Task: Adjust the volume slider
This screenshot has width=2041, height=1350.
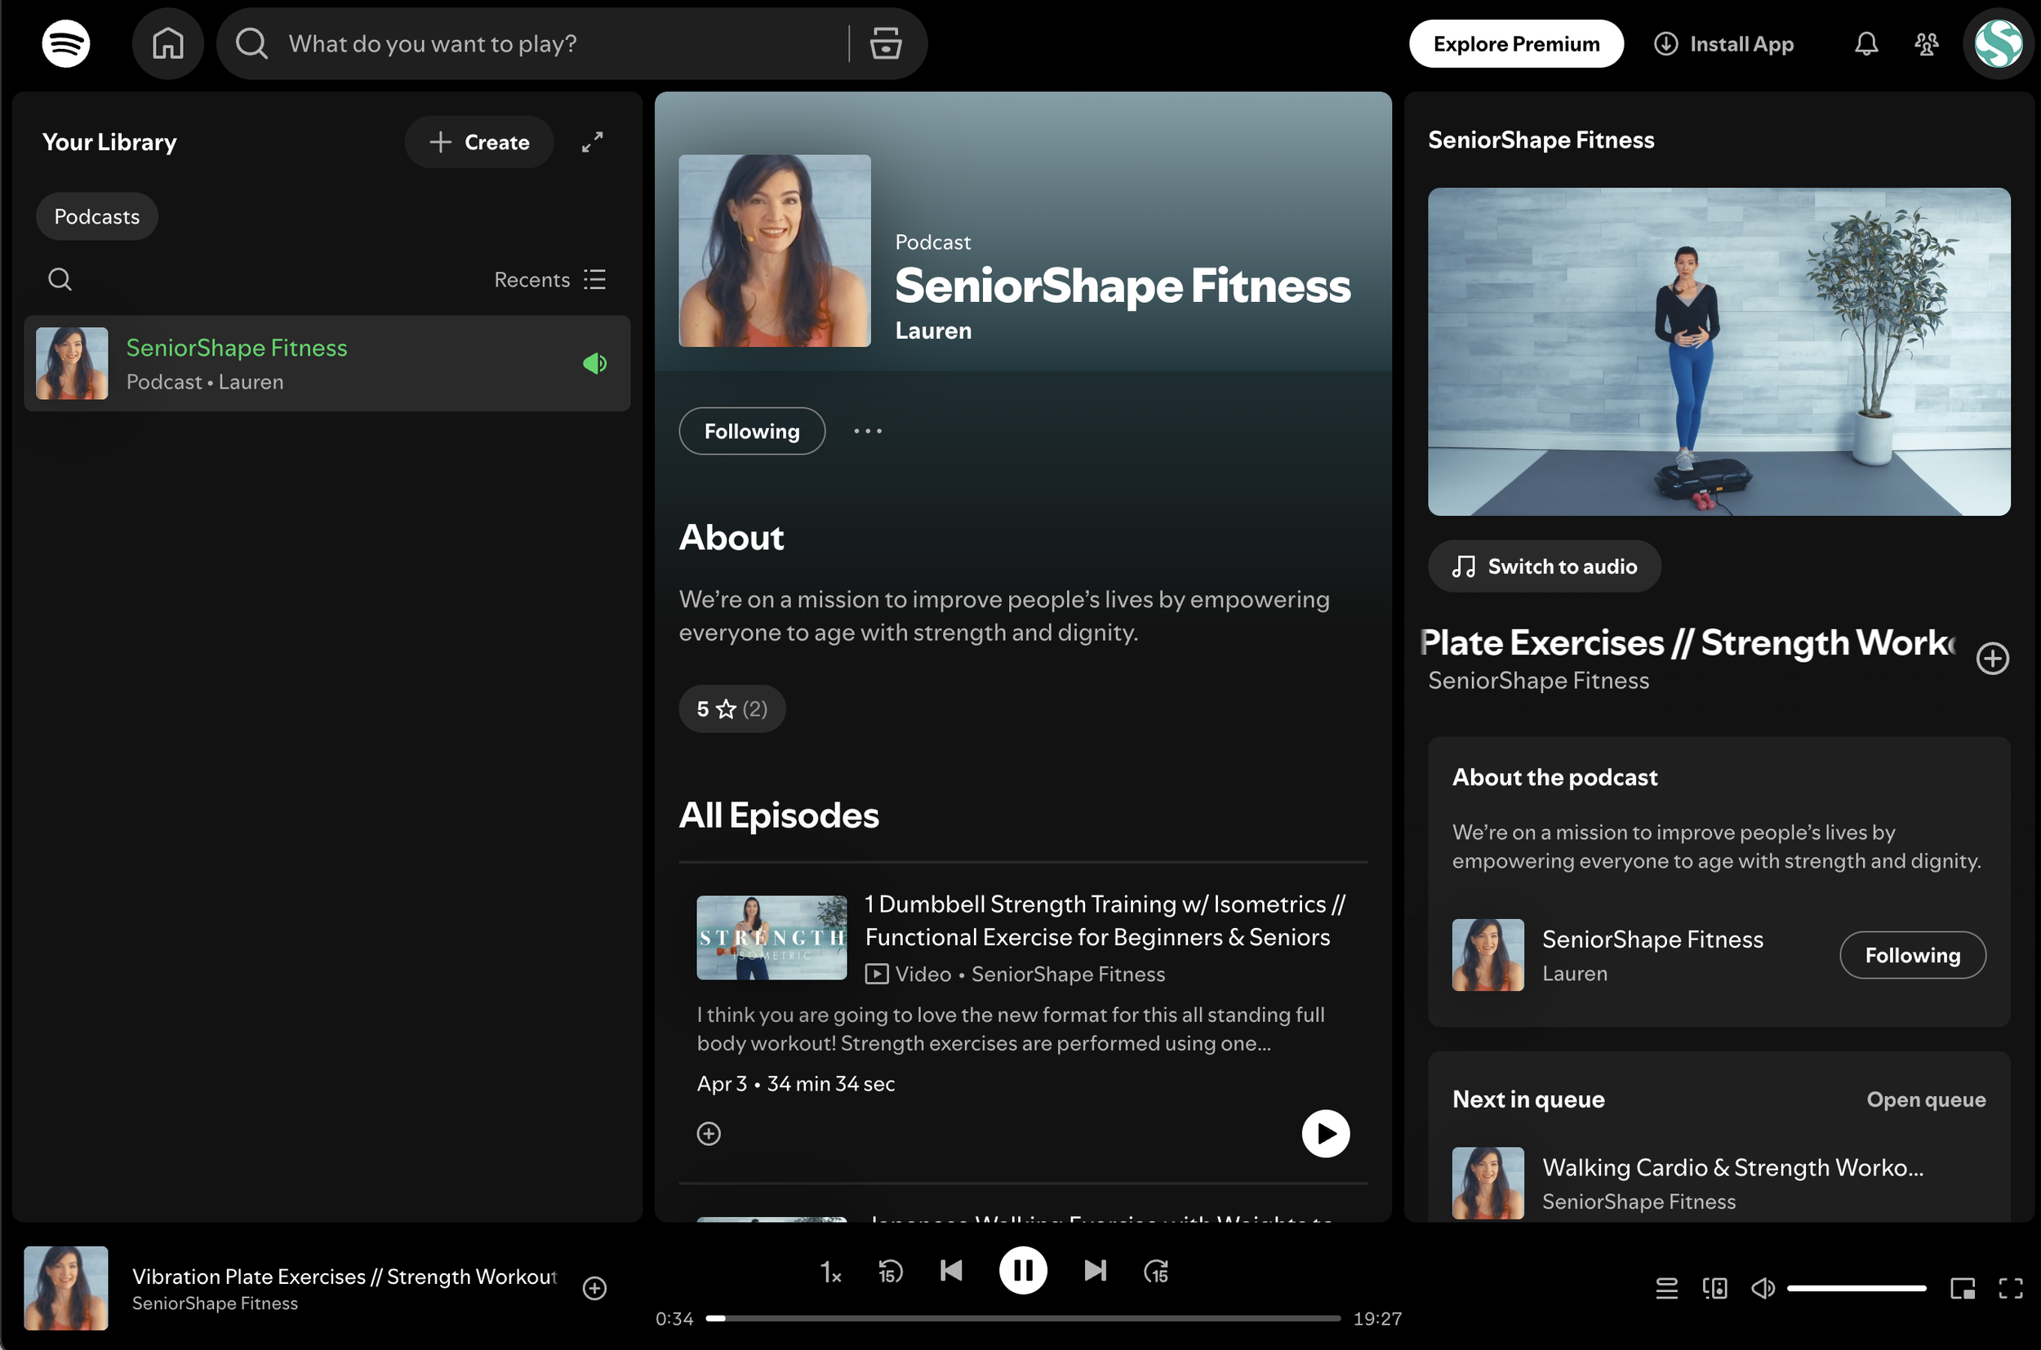Action: pyautogui.click(x=1856, y=1288)
